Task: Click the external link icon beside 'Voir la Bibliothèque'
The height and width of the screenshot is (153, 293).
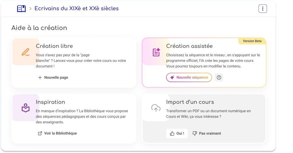Action: tap(40, 133)
